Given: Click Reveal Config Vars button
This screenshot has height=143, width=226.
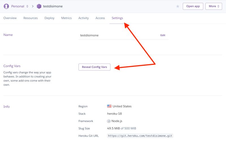Looking at the screenshot, I should (94, 67).
